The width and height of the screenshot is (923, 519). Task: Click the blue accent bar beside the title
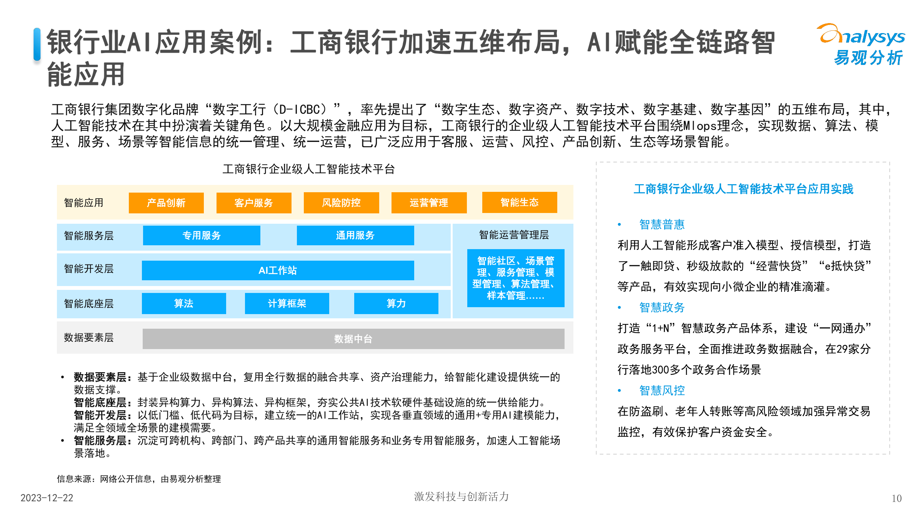click(x=37, y=45)
